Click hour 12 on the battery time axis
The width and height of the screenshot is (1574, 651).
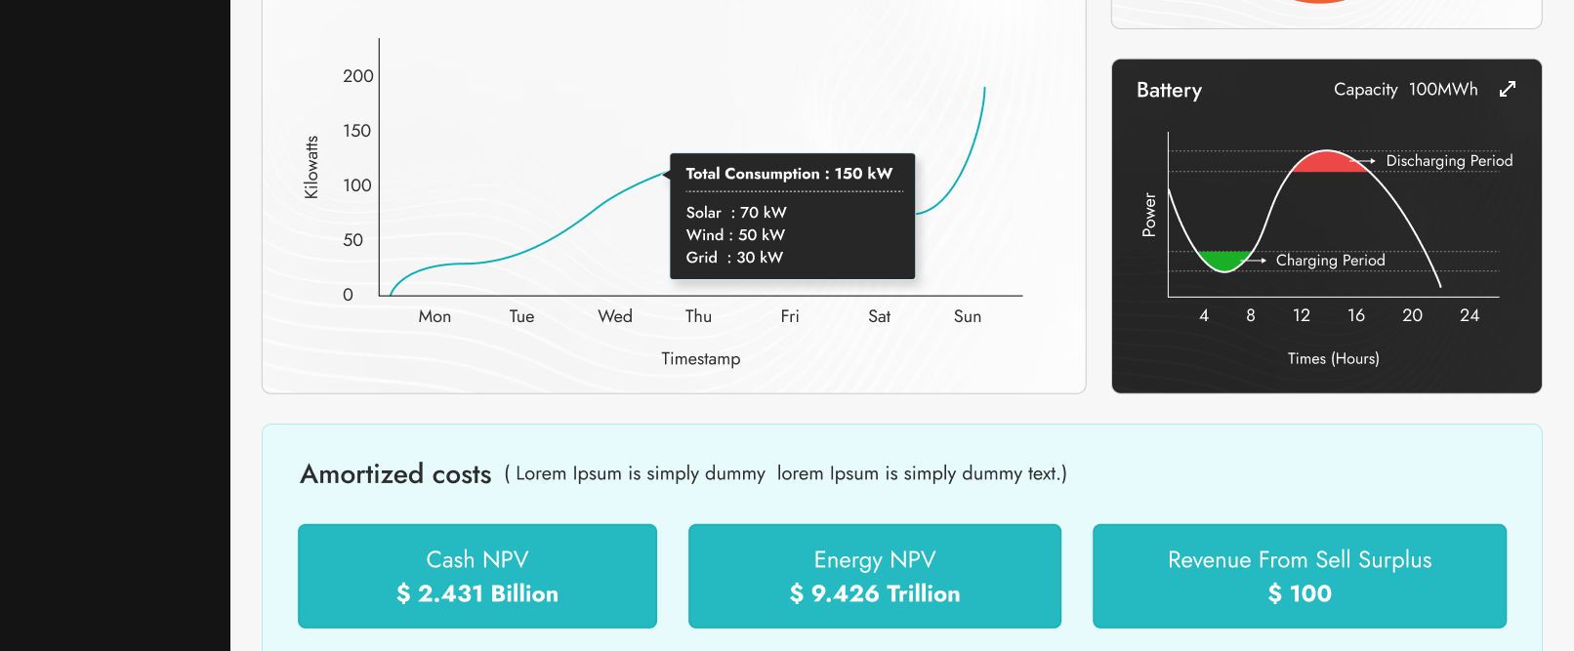[1302, 315]
